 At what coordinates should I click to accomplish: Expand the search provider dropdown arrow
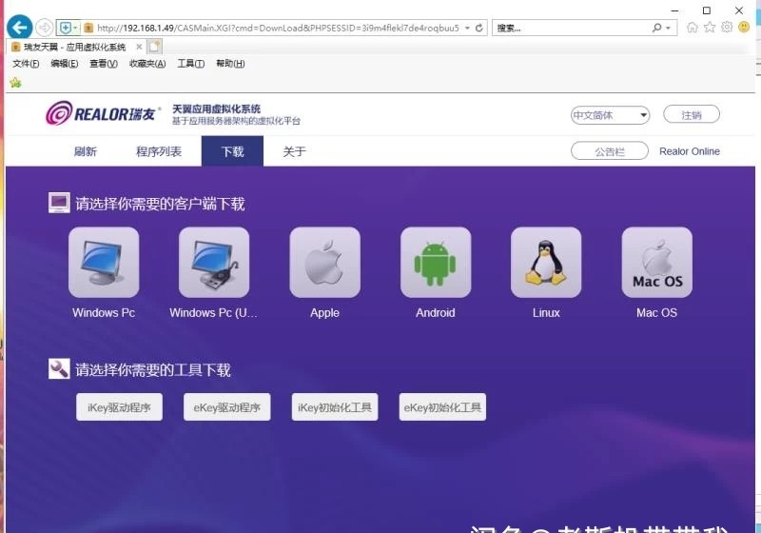click(x=669, y=29)
